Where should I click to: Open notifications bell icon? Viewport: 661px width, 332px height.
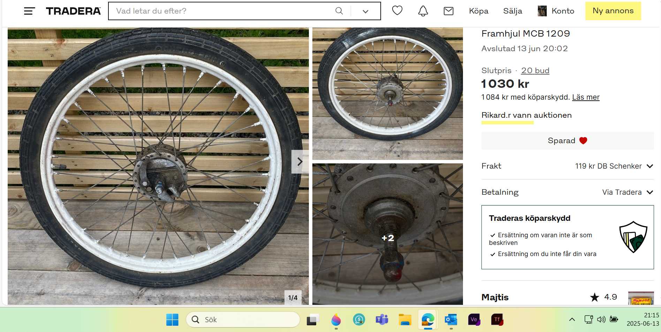click(423, 11)
